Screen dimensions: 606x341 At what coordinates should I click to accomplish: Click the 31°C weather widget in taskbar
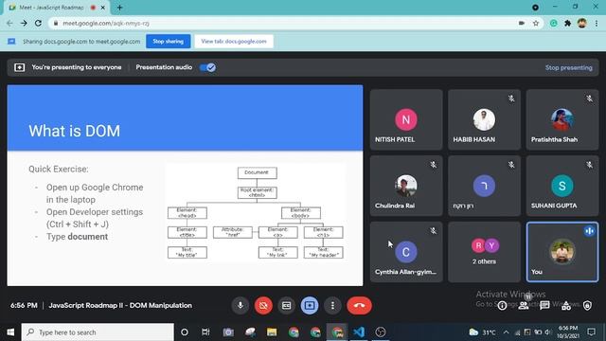click(483, 332)
